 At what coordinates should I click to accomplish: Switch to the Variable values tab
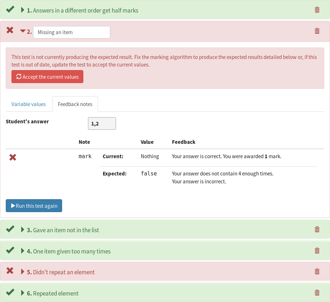point(28,104)
